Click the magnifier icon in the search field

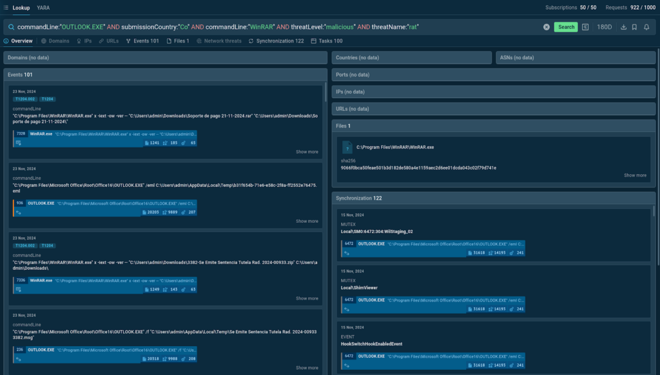point(11,27)
